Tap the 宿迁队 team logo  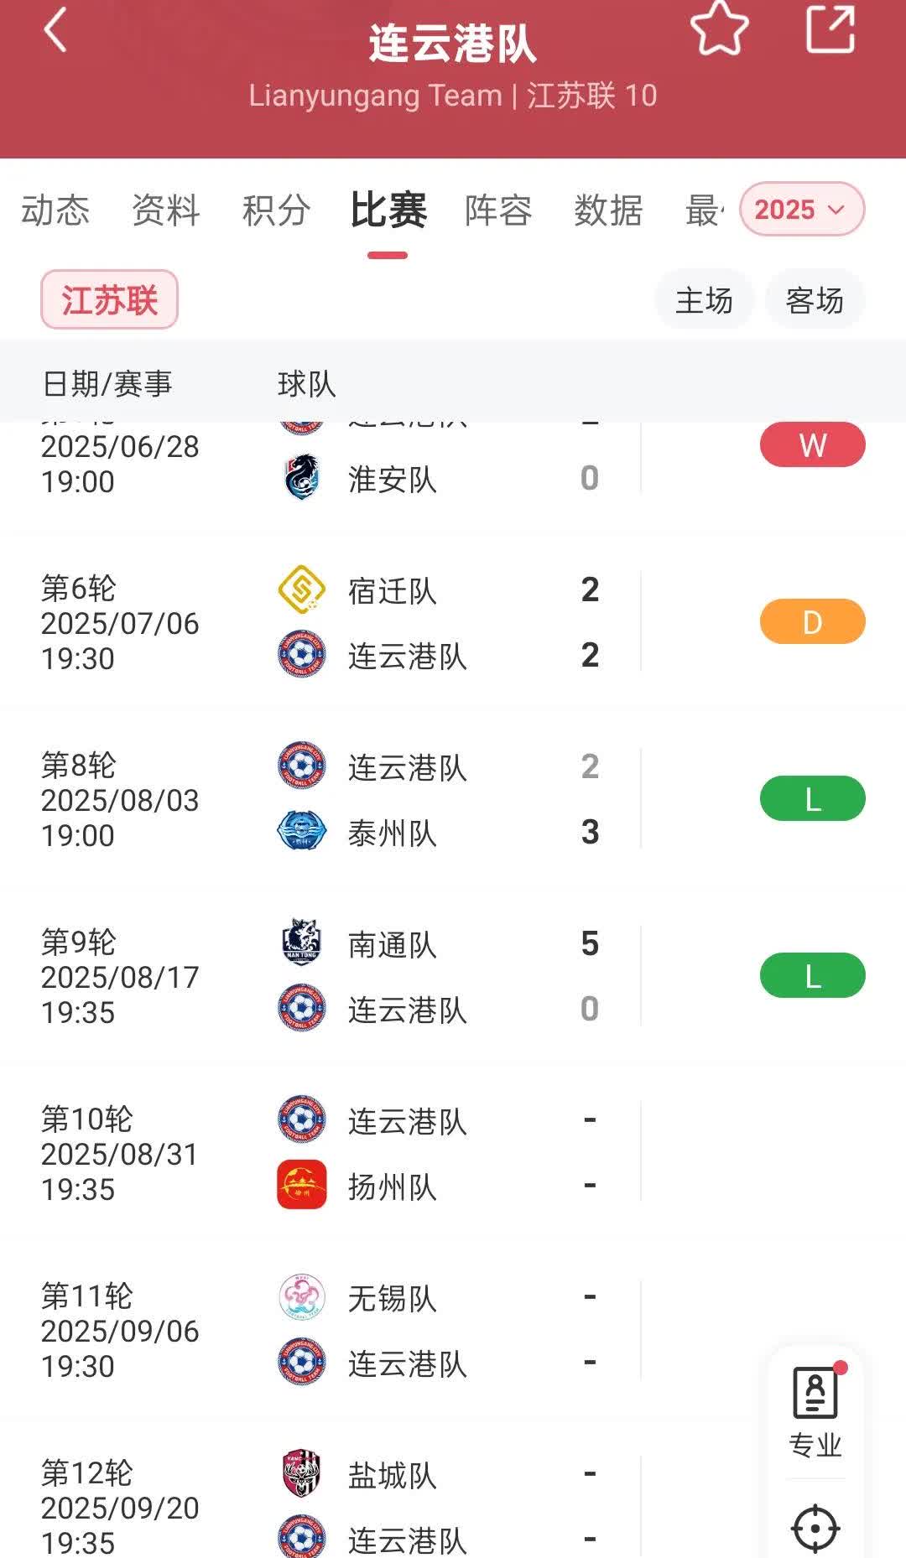[301, 589]
